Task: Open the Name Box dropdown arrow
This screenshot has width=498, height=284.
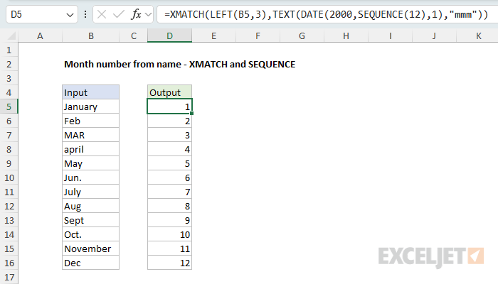Action: point(70,15)
